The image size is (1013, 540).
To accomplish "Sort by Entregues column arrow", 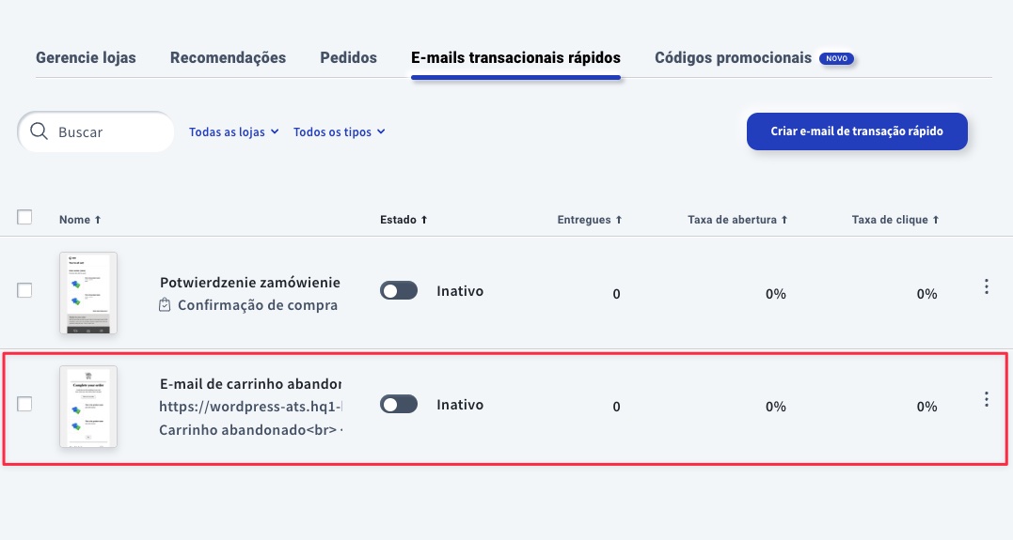I will (618, 220).
